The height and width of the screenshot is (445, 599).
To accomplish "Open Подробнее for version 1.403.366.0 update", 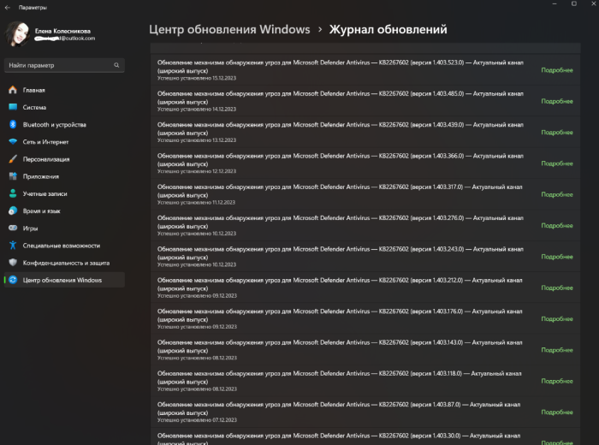I will click(556, 163).
